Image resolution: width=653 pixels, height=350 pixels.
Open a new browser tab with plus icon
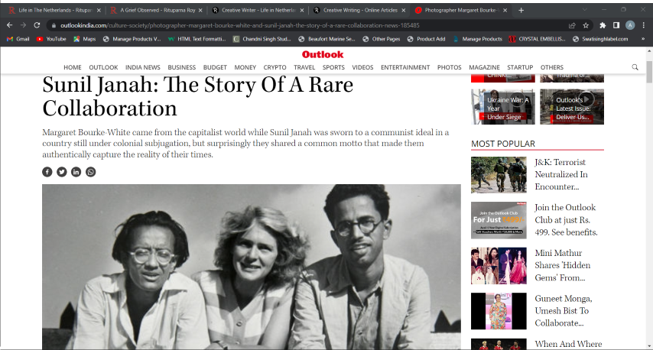click(521, 10)
